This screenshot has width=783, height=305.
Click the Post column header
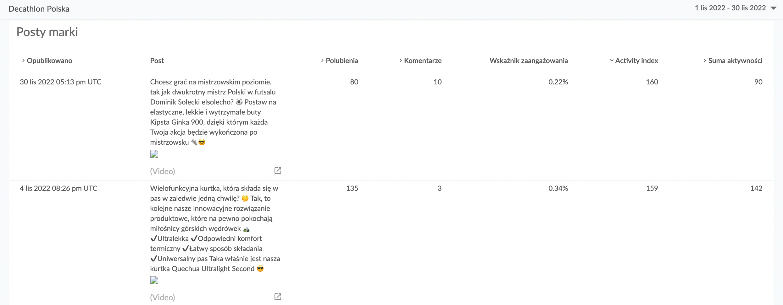[157, 61]
